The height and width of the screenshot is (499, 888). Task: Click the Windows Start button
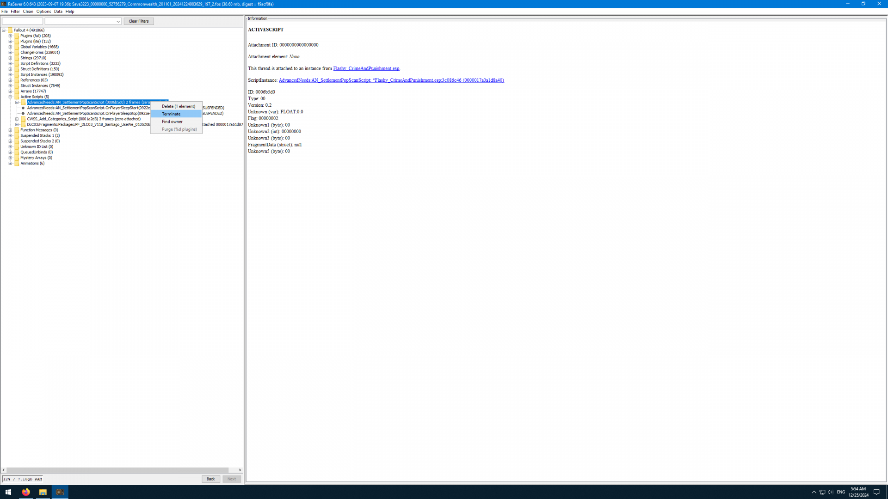click(8, 492)
